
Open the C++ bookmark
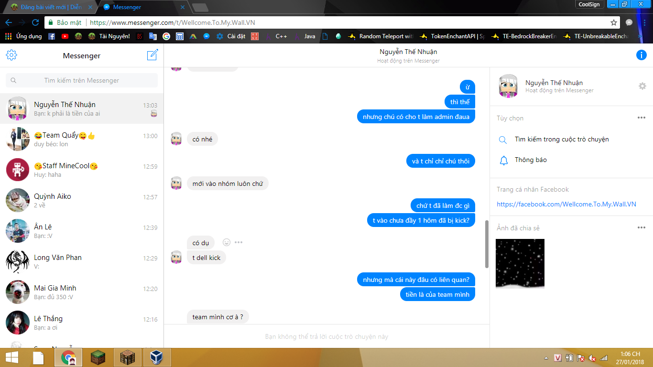point(276,36)
